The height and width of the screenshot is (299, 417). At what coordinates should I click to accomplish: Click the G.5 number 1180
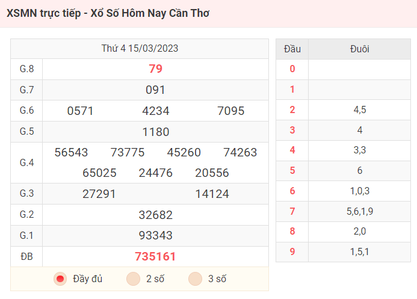pyautogui.click(x=156, y=132)
